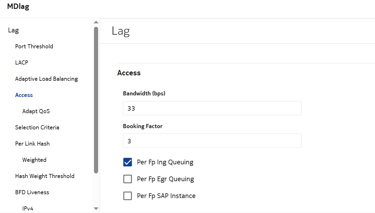375x213 pixels.
Task: Open Per Link Hash section
Action: [32, 144]
